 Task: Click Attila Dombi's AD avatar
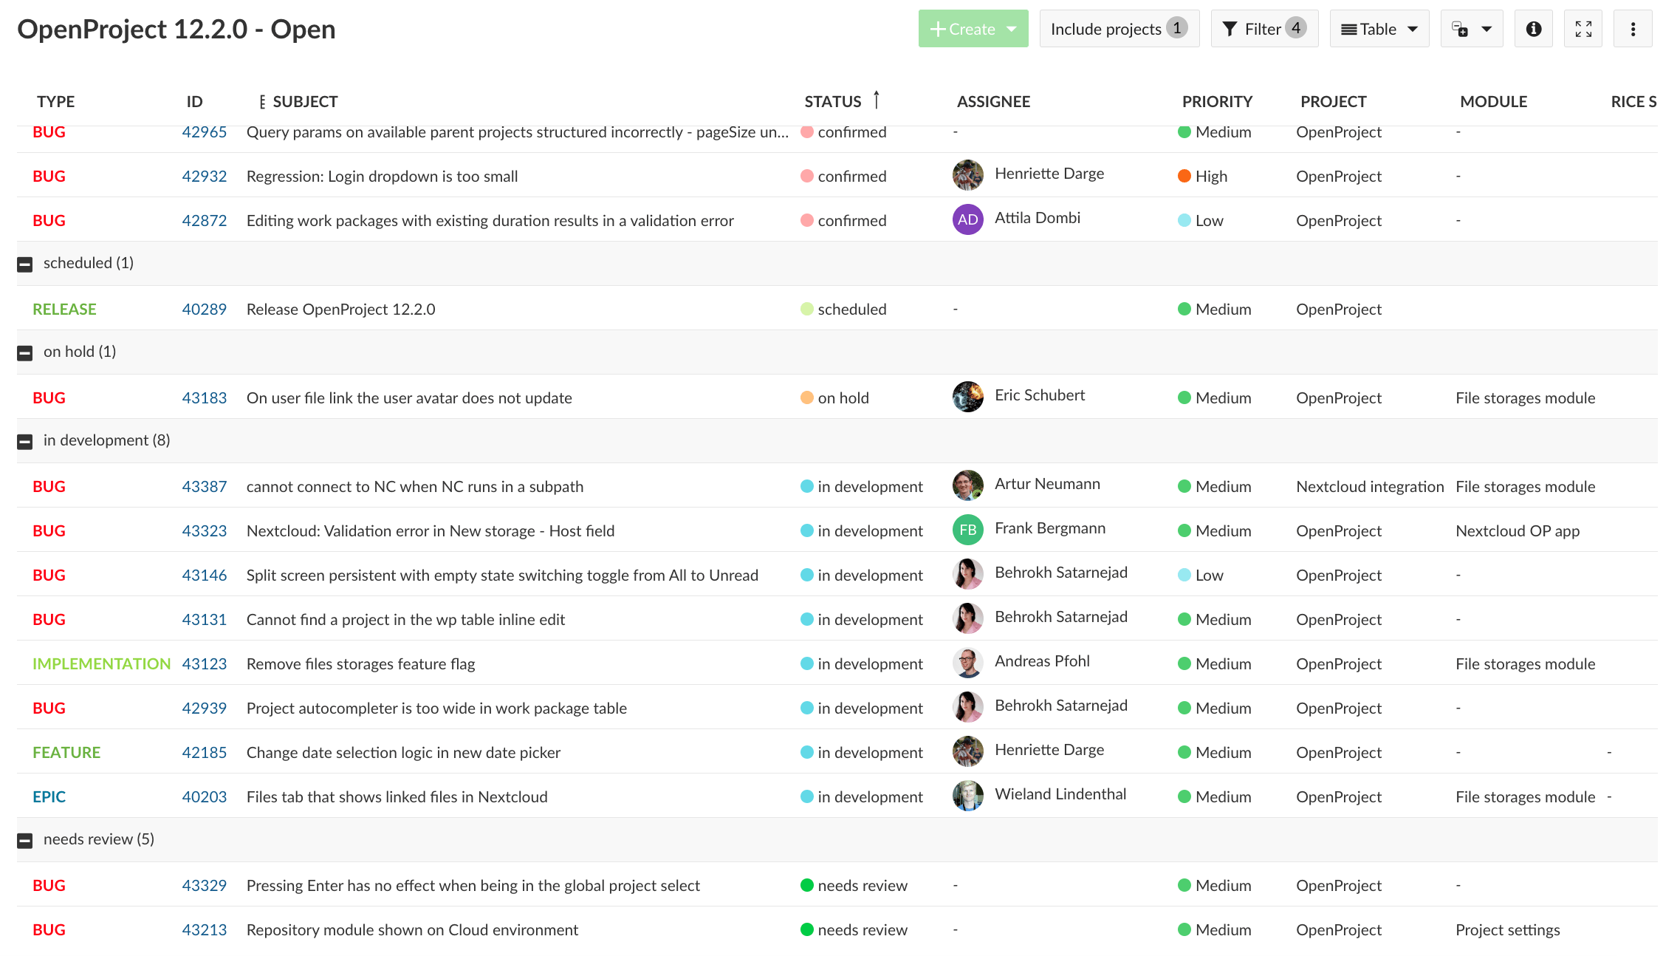(x=967, y=219)
